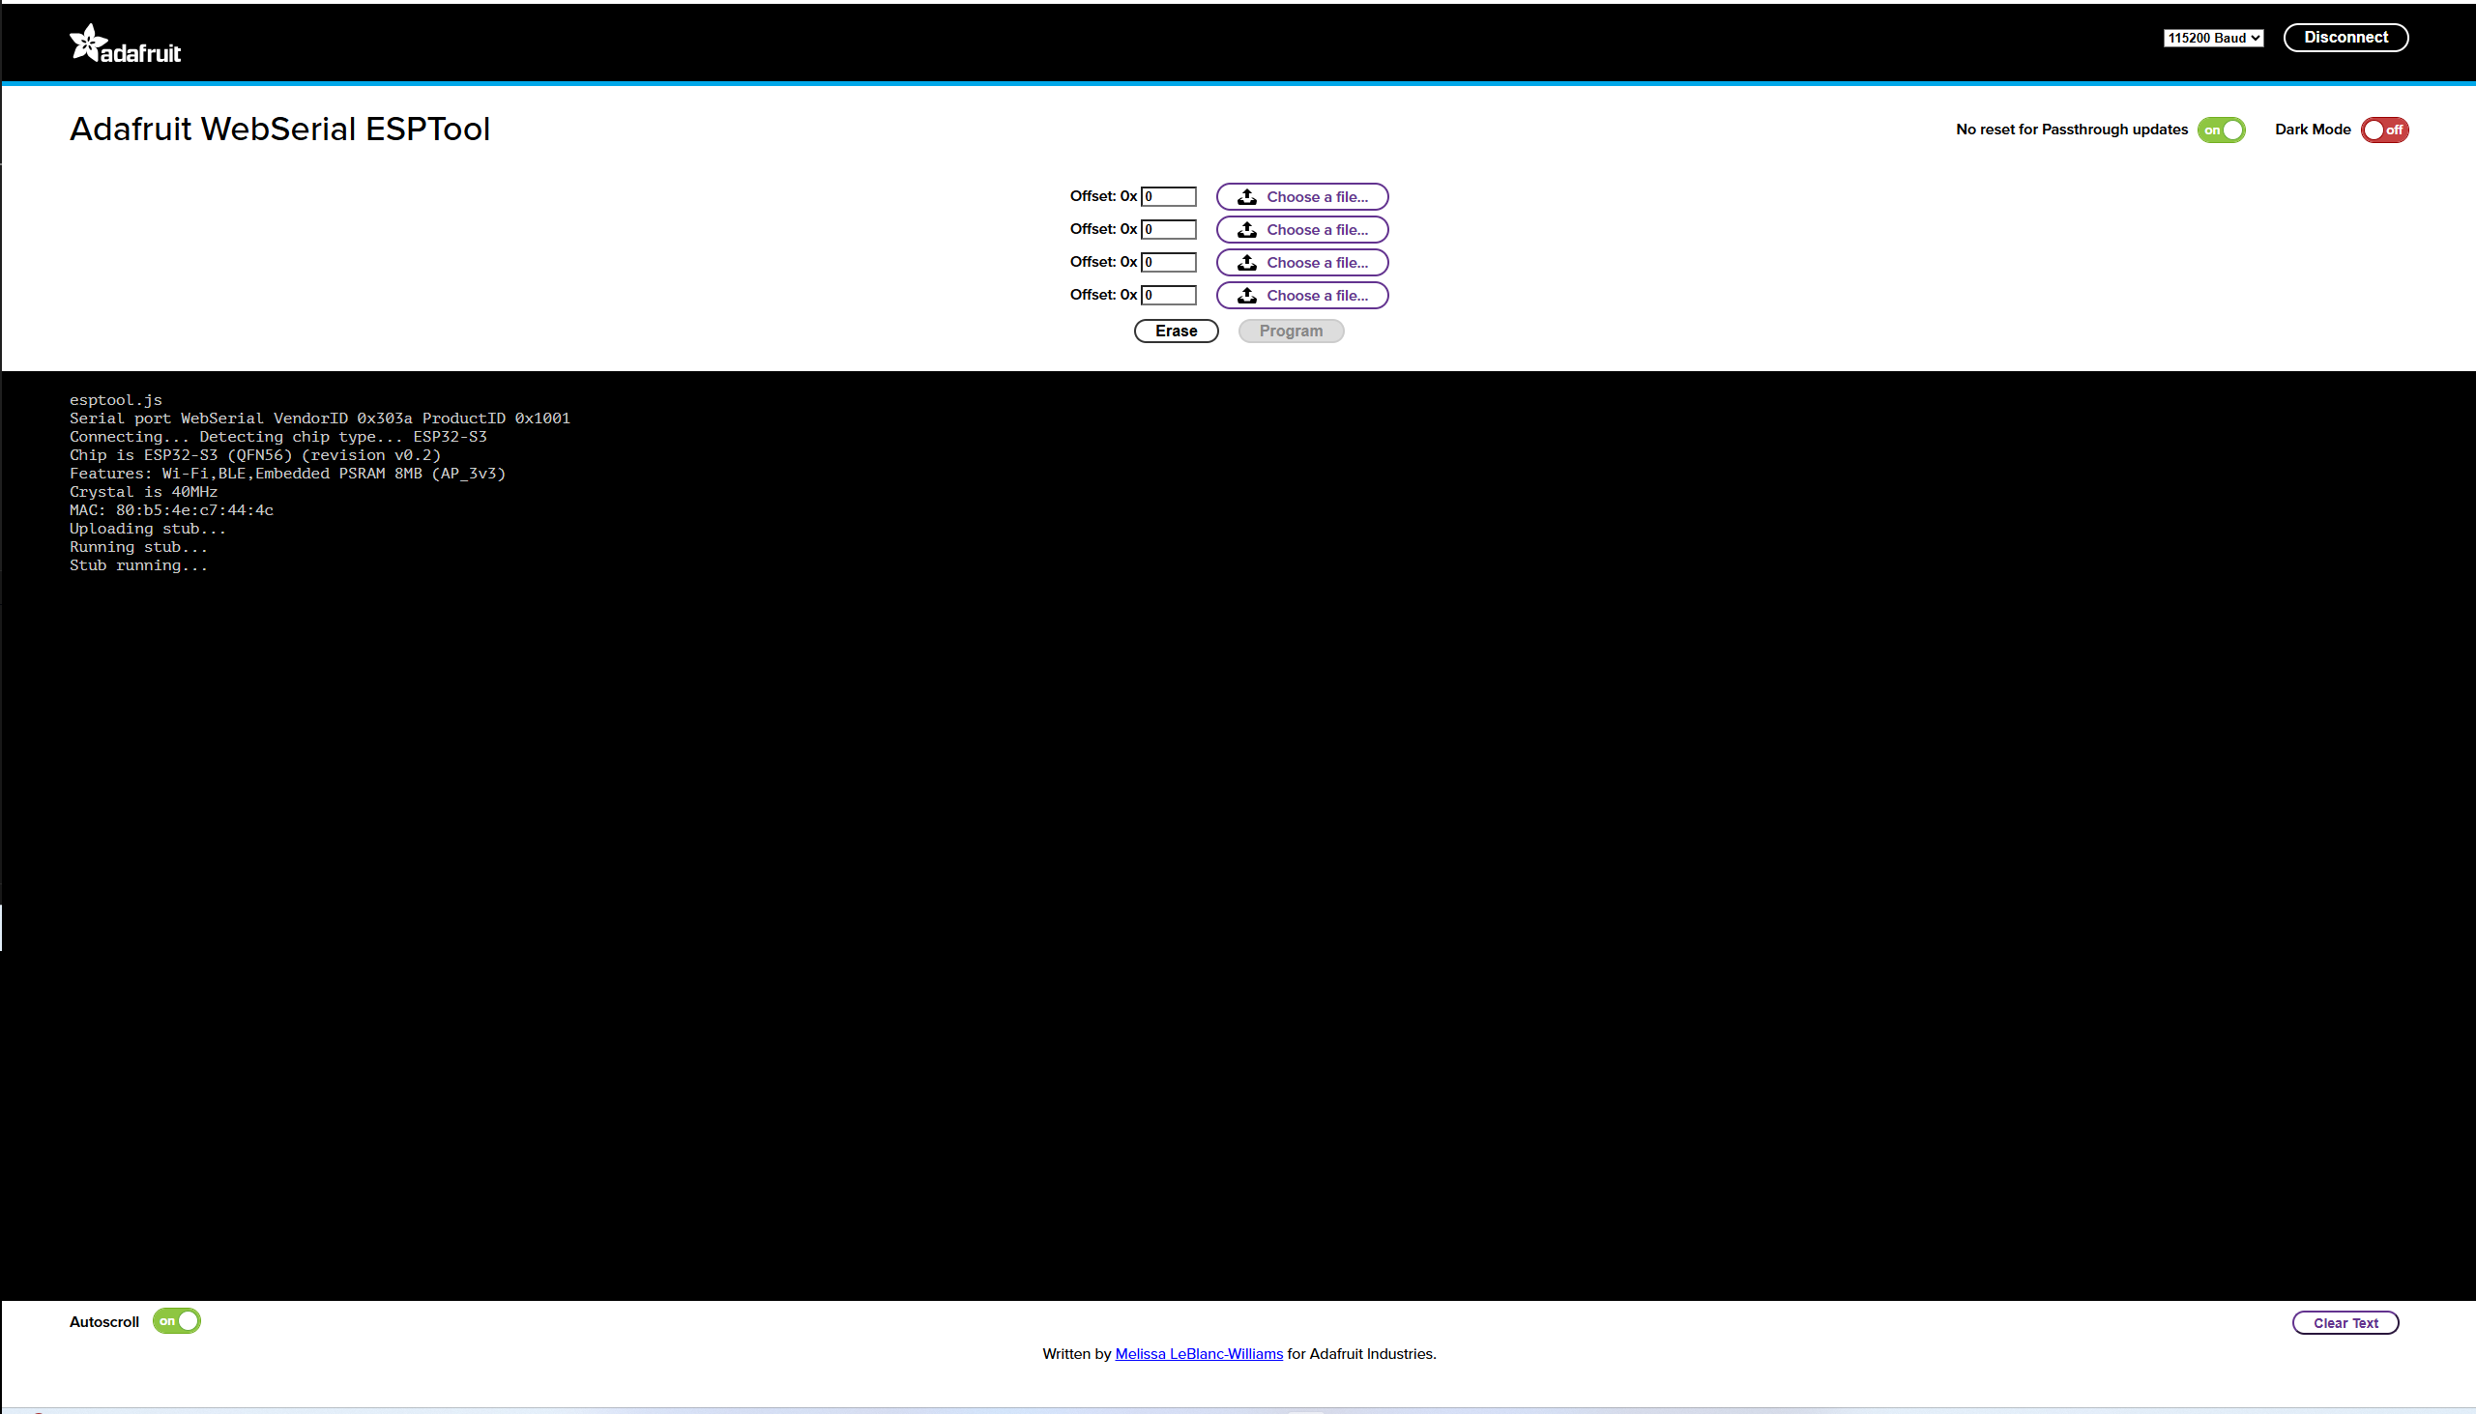Click the fourth Offset hex input
The width and height of the screenshot is (2476, 1414).
[x=1168, y=296]
